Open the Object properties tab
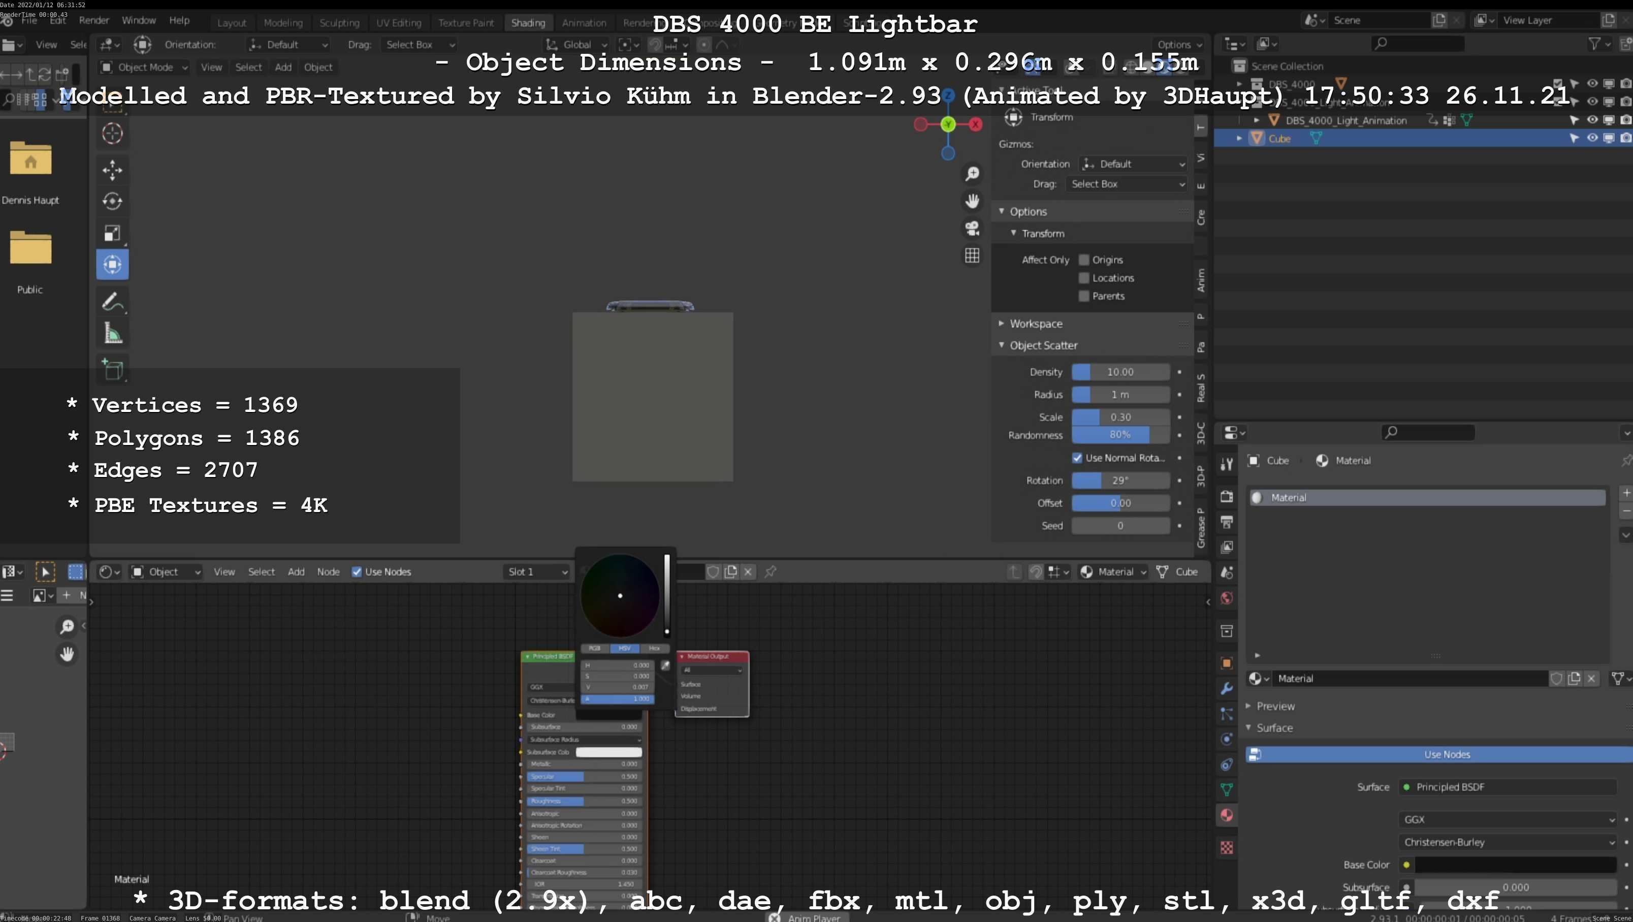Viewport: 1633px width, 922px height. pos(1227,663)
